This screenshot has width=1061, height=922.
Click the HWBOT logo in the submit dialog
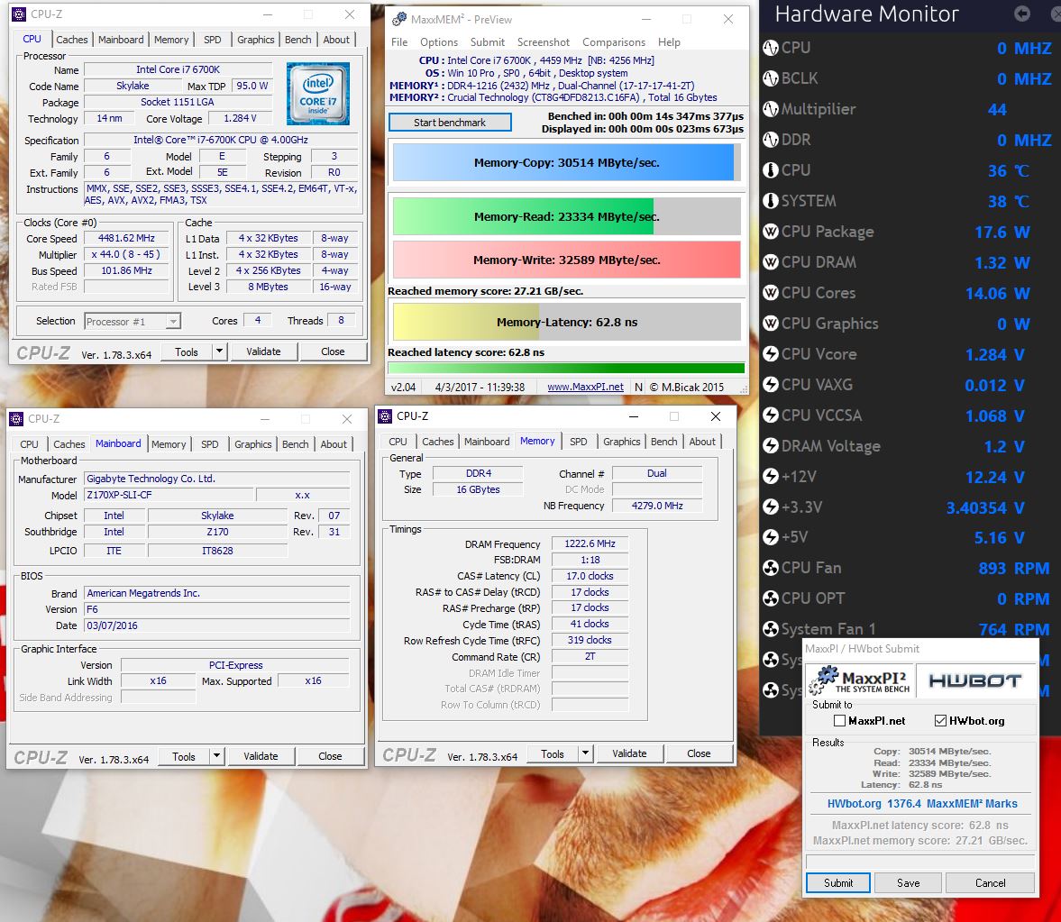[x=974, y=680]
